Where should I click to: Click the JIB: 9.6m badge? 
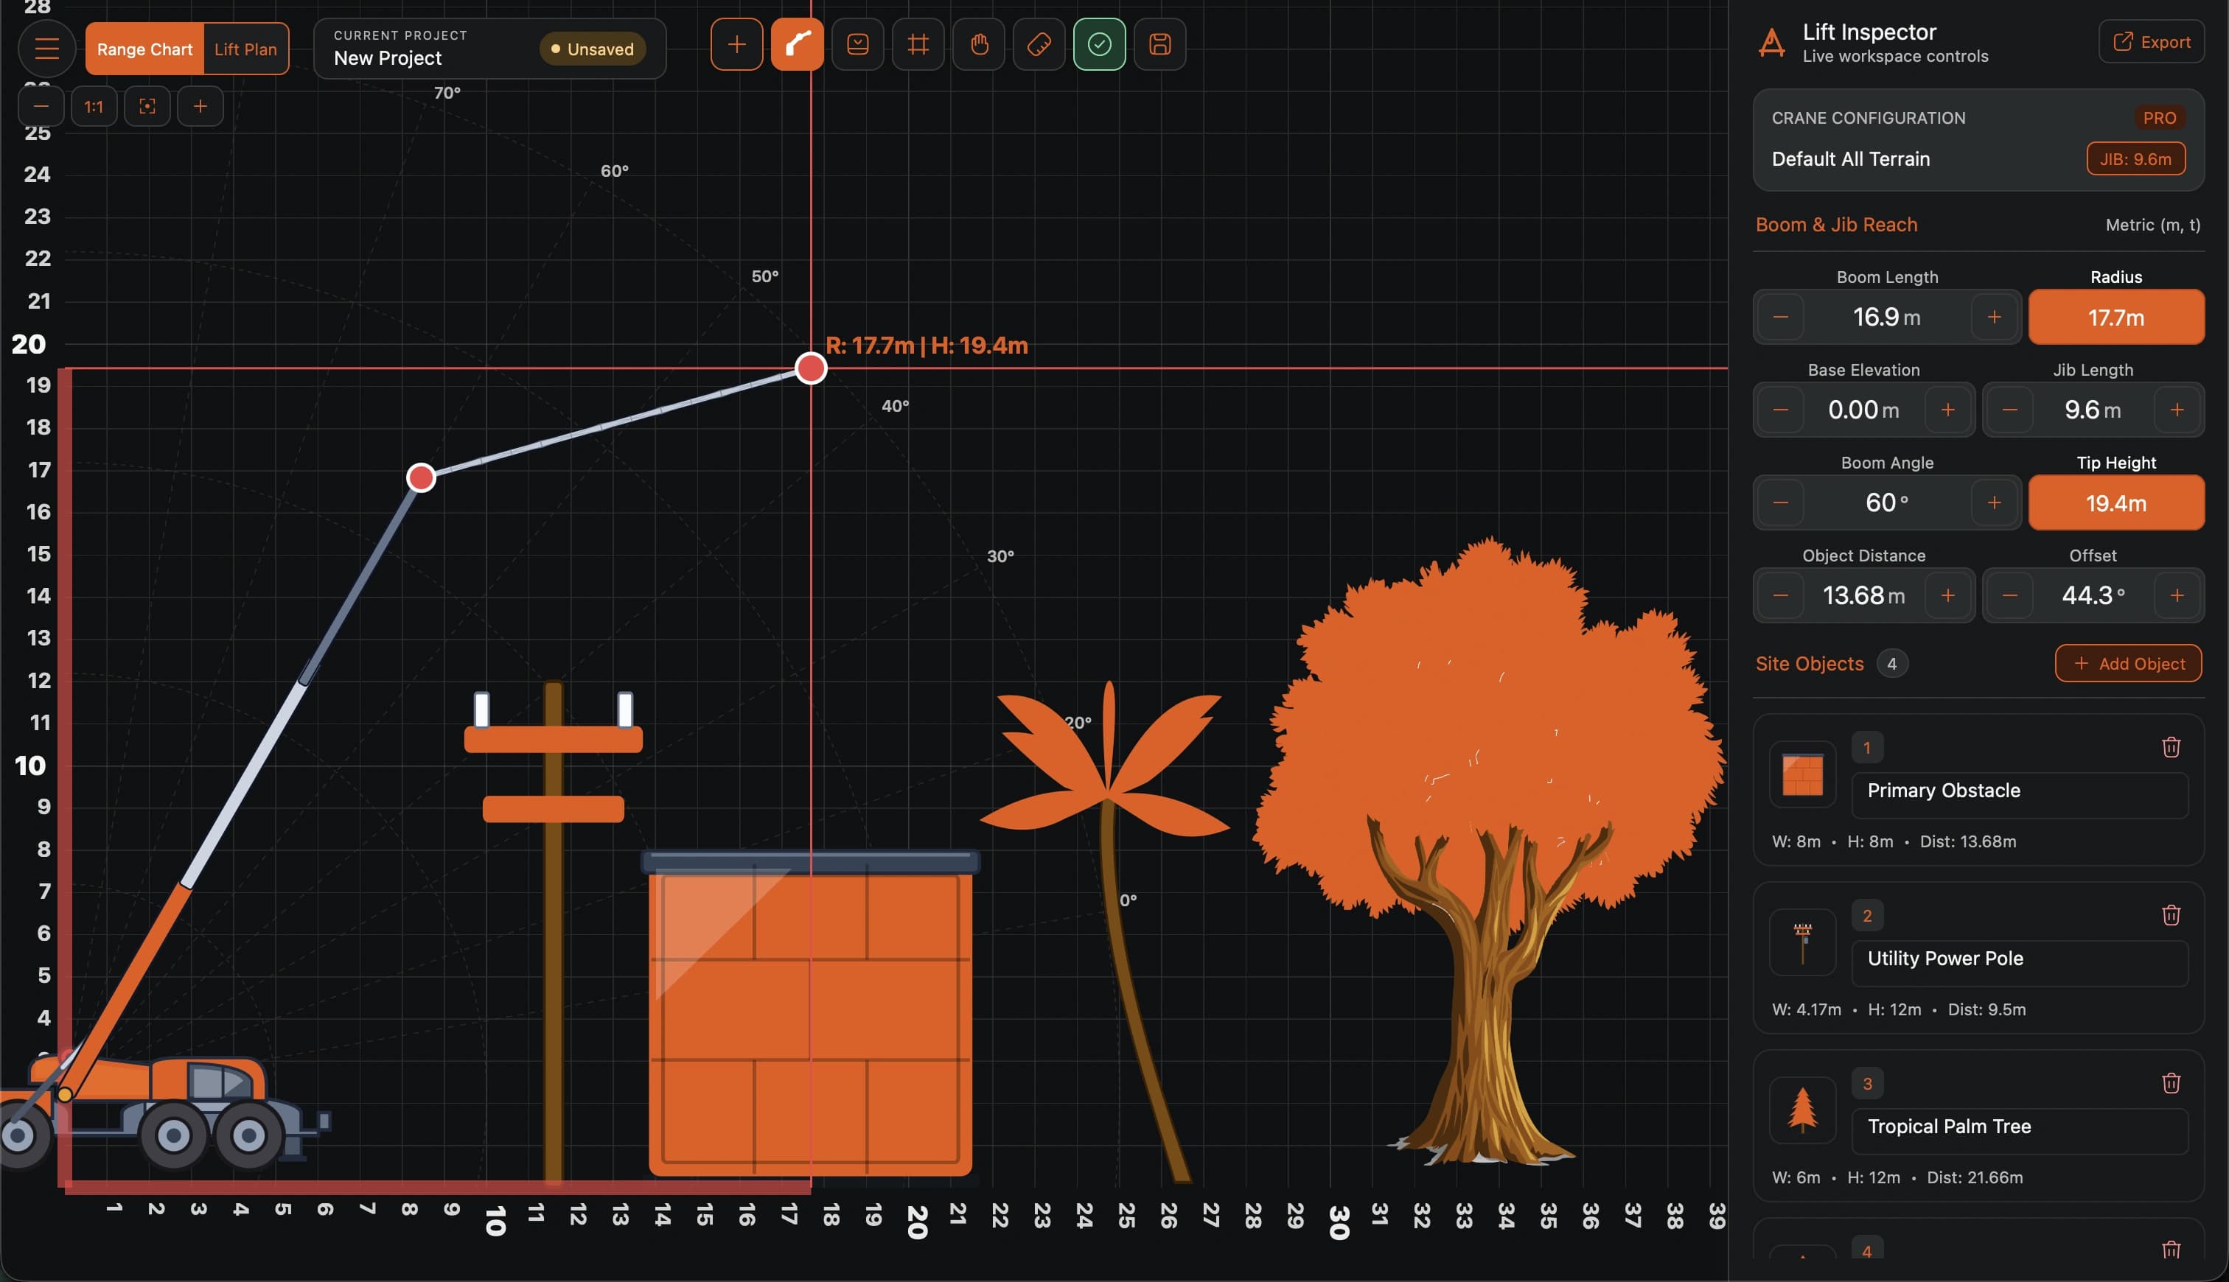pos(2135,159)
